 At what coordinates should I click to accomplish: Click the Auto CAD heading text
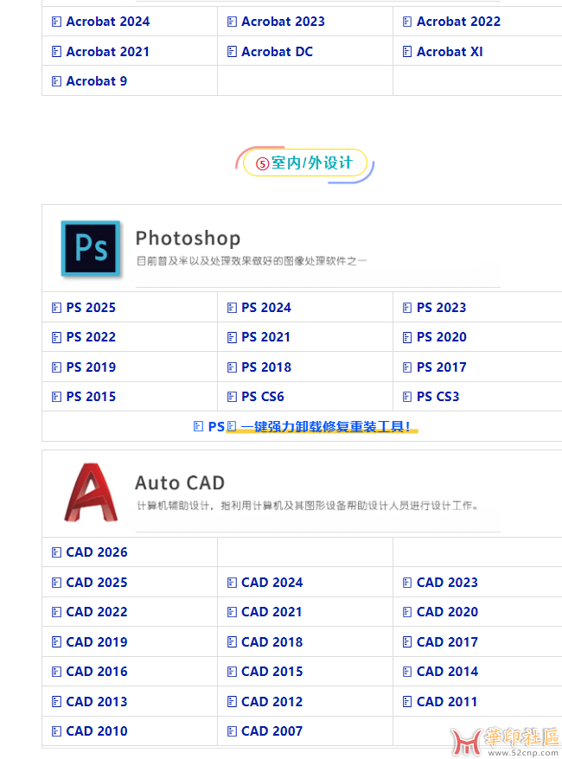coord(180,482)
